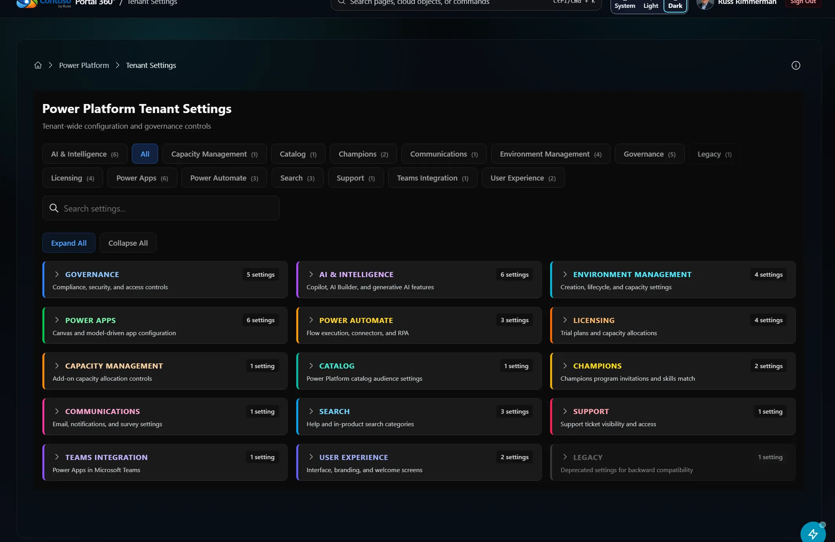Switch theme to Dark
This screenshot has height=542, width=835.
(x=675, y=5)
